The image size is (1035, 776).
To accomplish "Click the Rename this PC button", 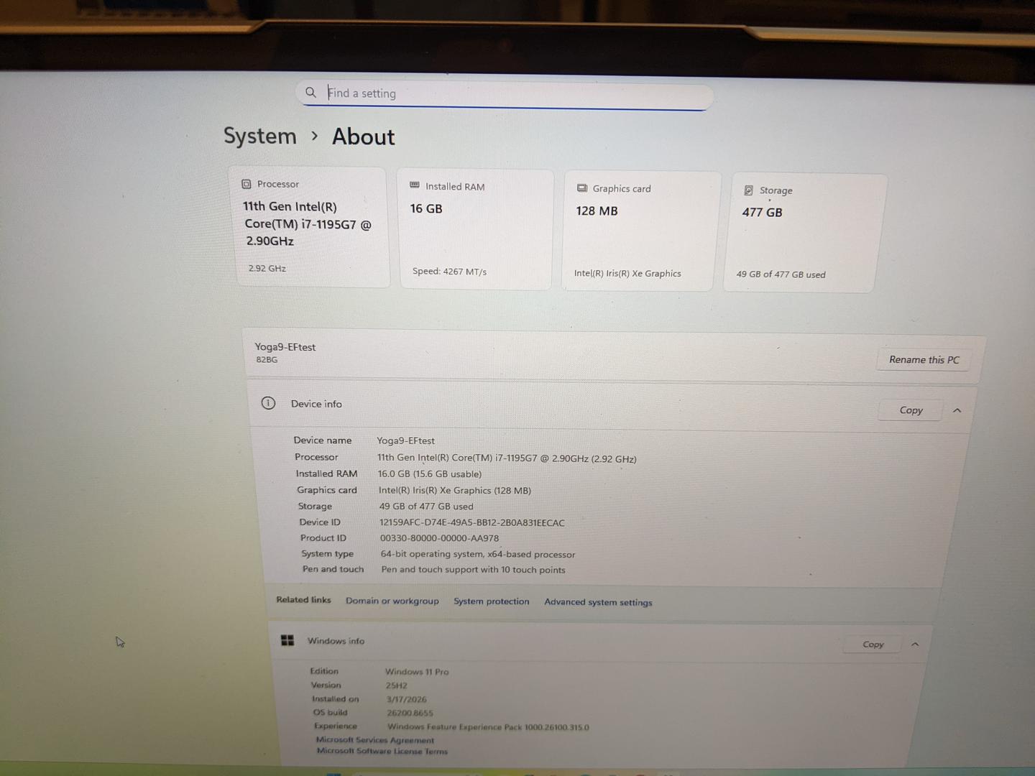I will pyautogui.click(x=924, y=359).
